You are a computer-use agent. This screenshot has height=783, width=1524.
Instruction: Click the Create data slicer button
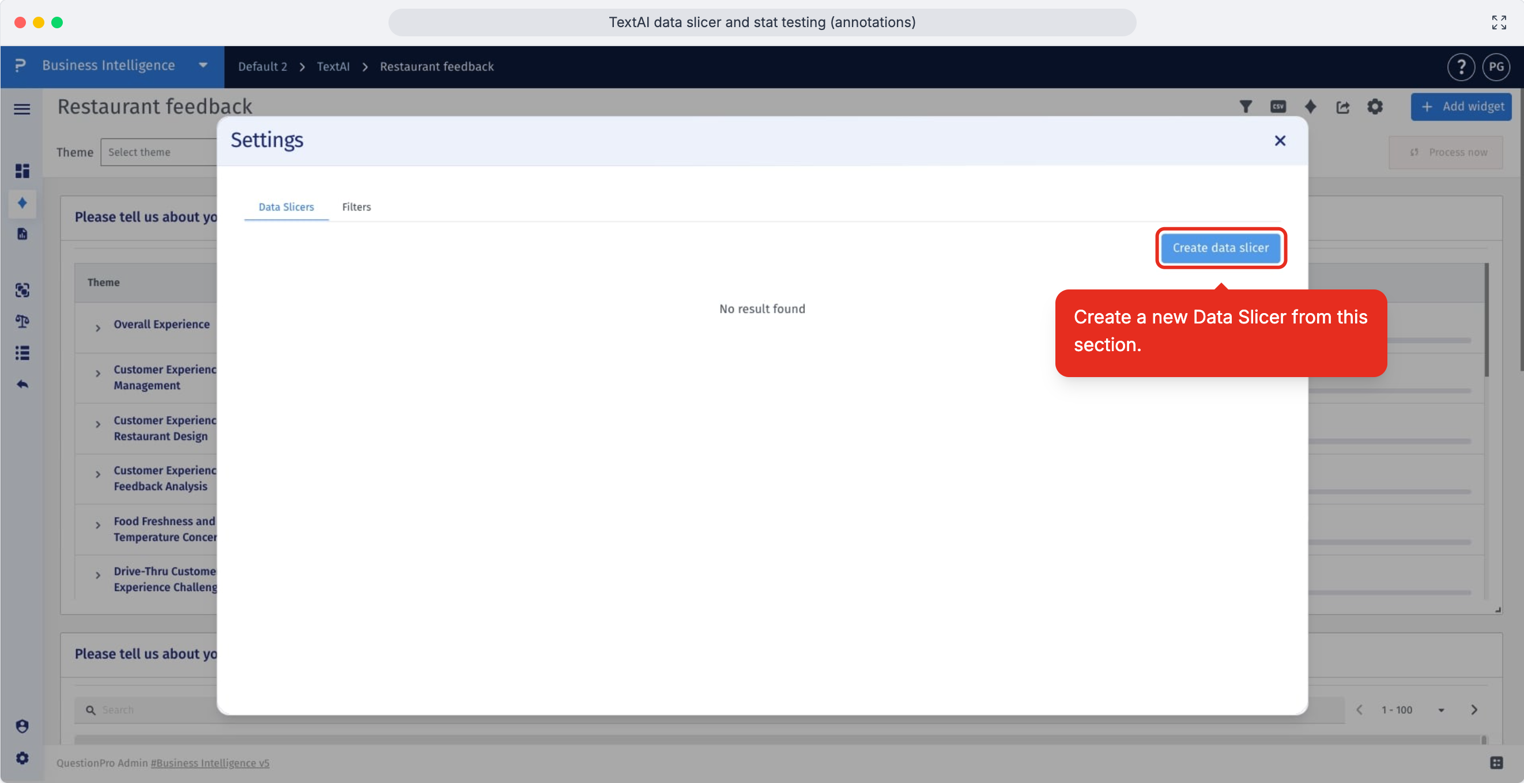pos(1220,248)
